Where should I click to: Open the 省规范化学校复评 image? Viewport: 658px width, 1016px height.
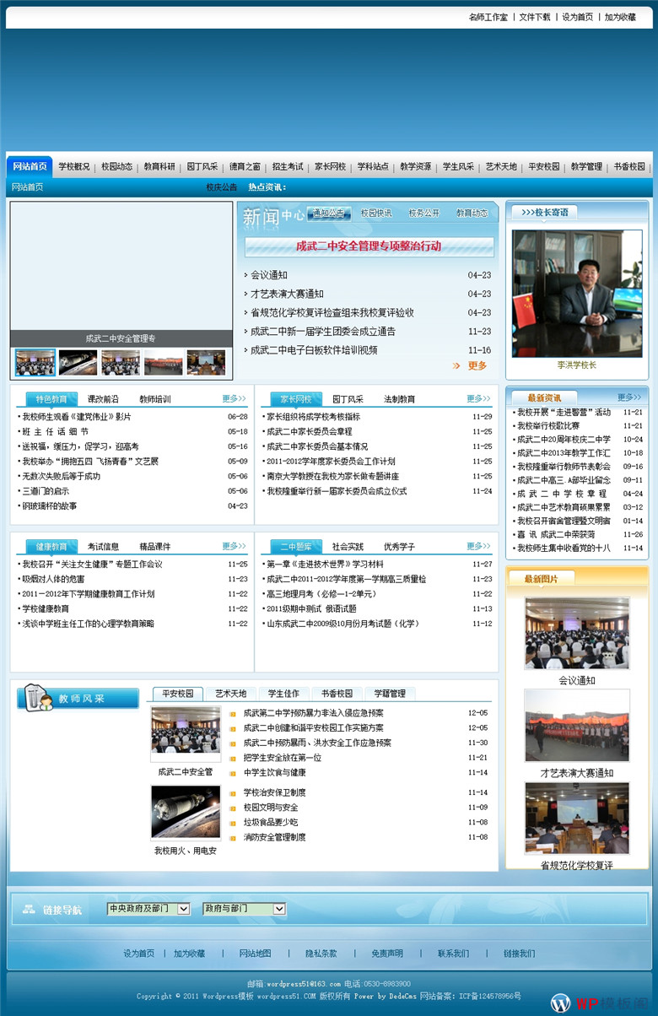pyautogui.click(x=577, y=818)
